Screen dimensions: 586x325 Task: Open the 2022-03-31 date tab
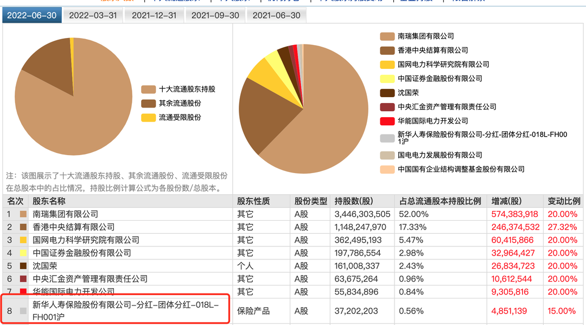click(x=93, y=15)
